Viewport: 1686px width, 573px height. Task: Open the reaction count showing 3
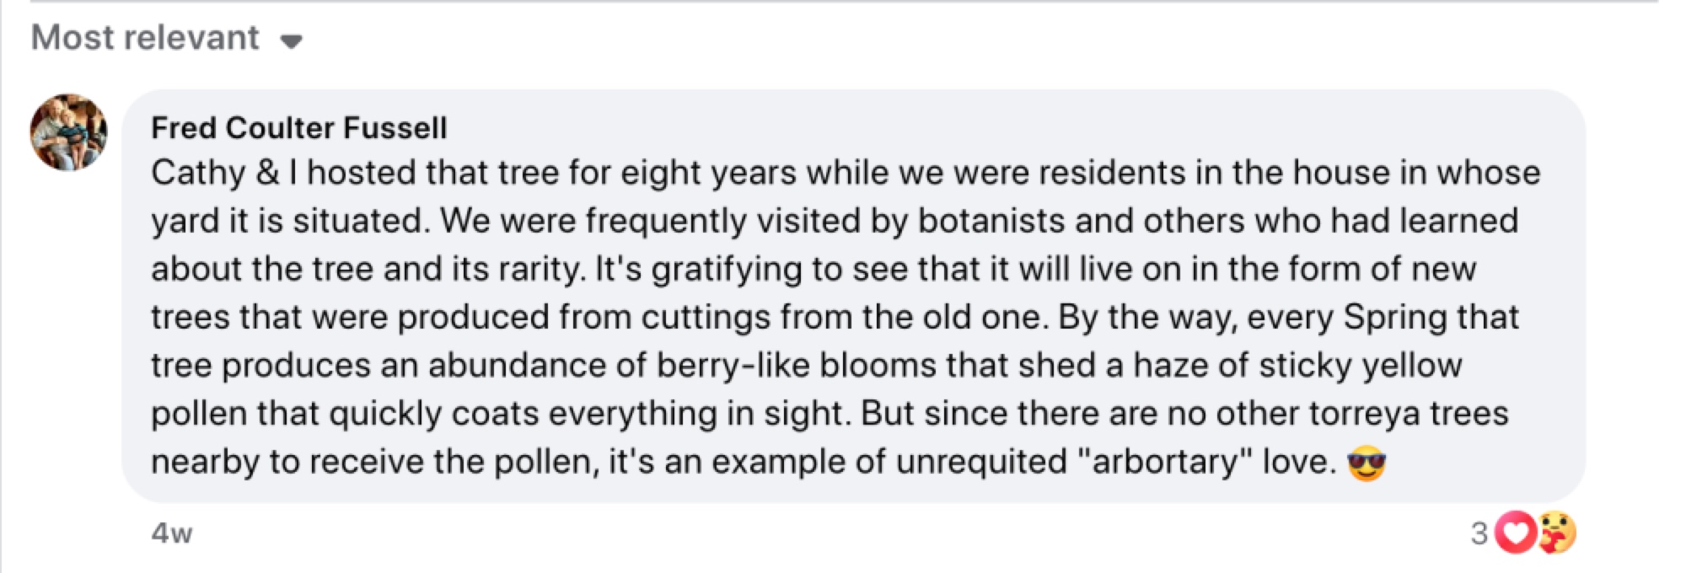click(1479, 533)
